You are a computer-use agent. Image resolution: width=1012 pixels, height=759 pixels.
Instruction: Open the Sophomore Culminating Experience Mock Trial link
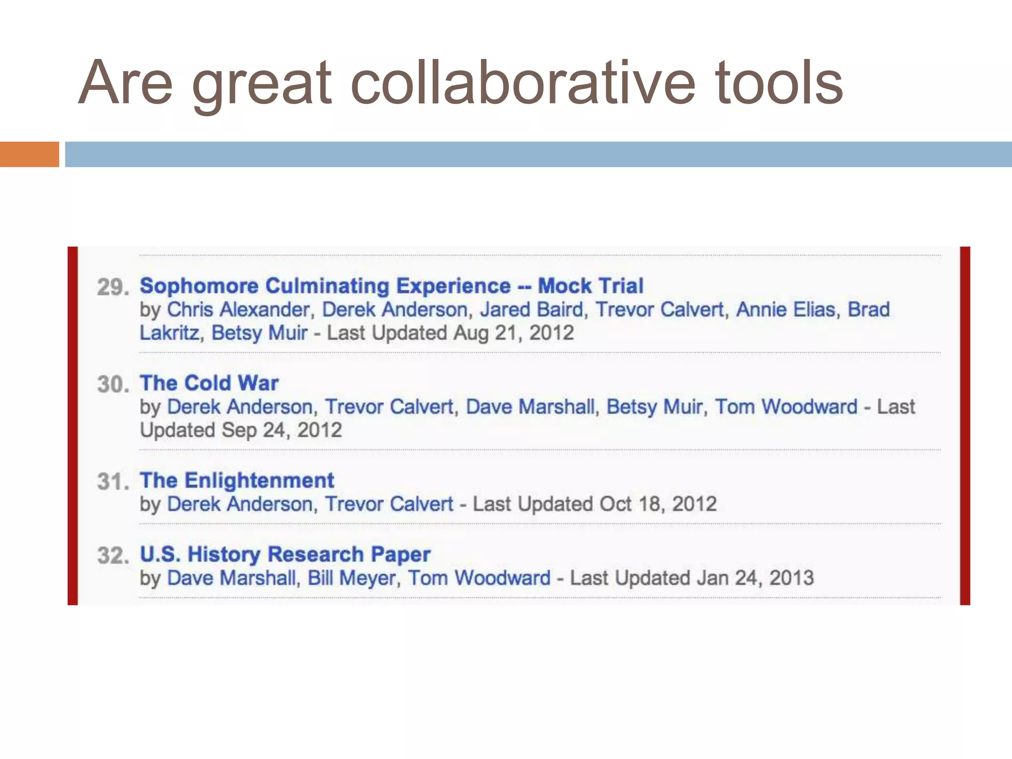391,286
